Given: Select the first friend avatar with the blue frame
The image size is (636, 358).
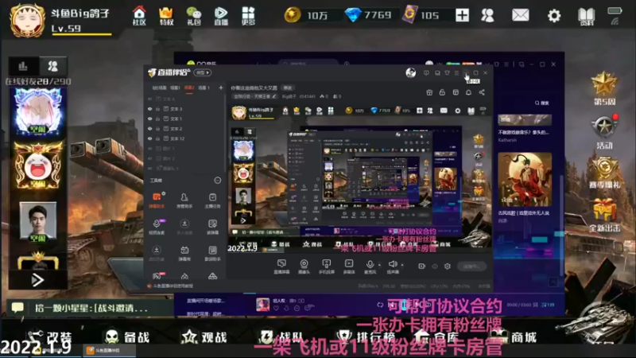Looking at the screenshot, I should (x=38, y=112).
